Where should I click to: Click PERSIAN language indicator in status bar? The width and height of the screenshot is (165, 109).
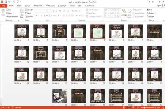(x=18, y=108)
